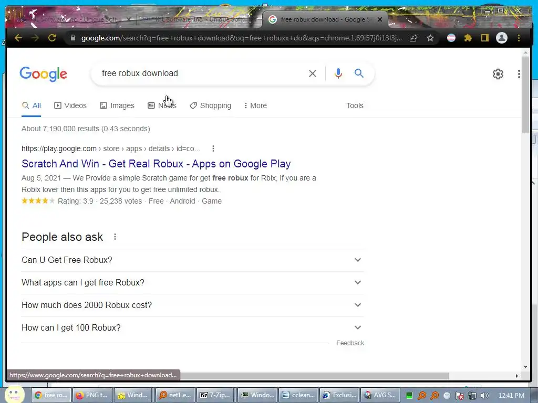Image resolution: width=538 pixels, height=403 pixels.
Task: Open the Extensions puzzle piece icon
Action: 468,38
